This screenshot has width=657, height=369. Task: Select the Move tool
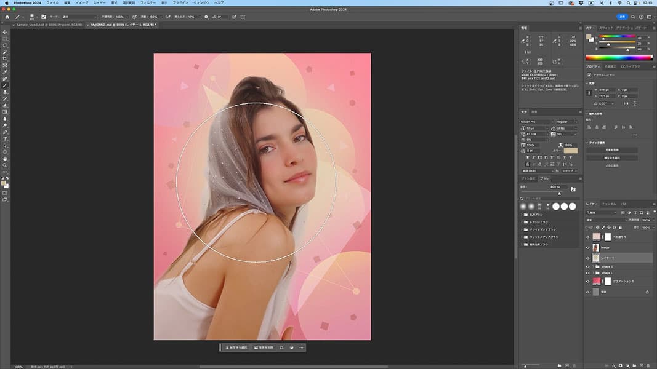(5, 32)
